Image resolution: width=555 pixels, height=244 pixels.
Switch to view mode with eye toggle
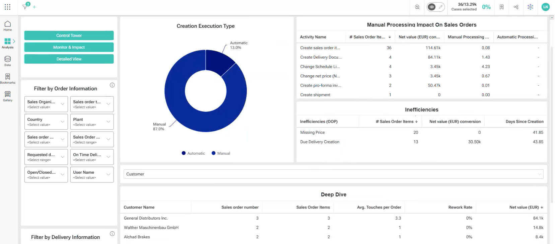[x=432, y=7]
